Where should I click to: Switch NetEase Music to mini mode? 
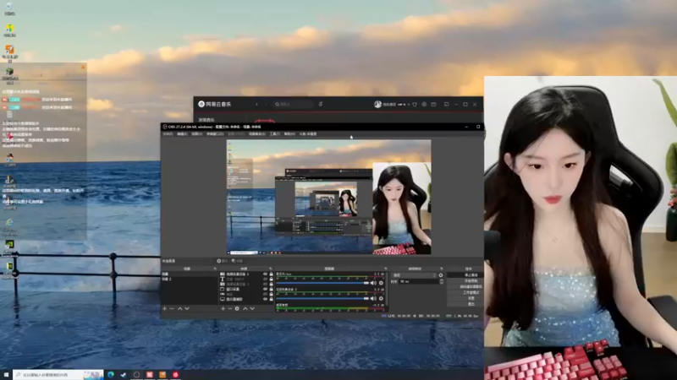click(x=447, y=104)
